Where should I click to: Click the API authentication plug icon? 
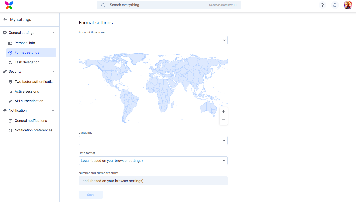click(10, 101)
